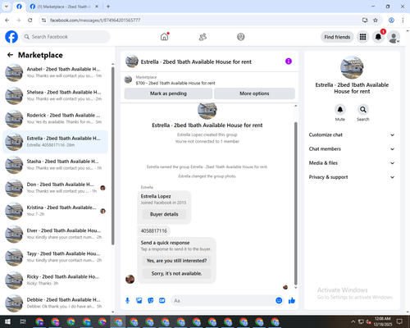Send a thumbs up like
The image size is (410, 328).
coord(292,301)
